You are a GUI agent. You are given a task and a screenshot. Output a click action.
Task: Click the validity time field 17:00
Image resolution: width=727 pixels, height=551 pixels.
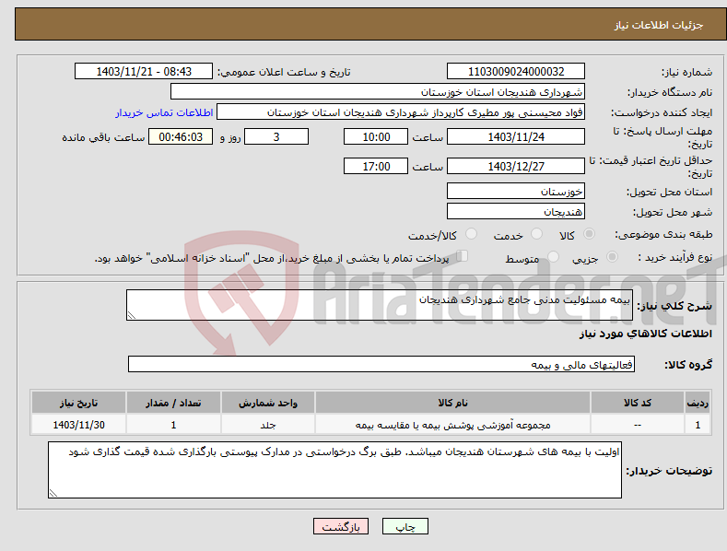coord(376,166)
